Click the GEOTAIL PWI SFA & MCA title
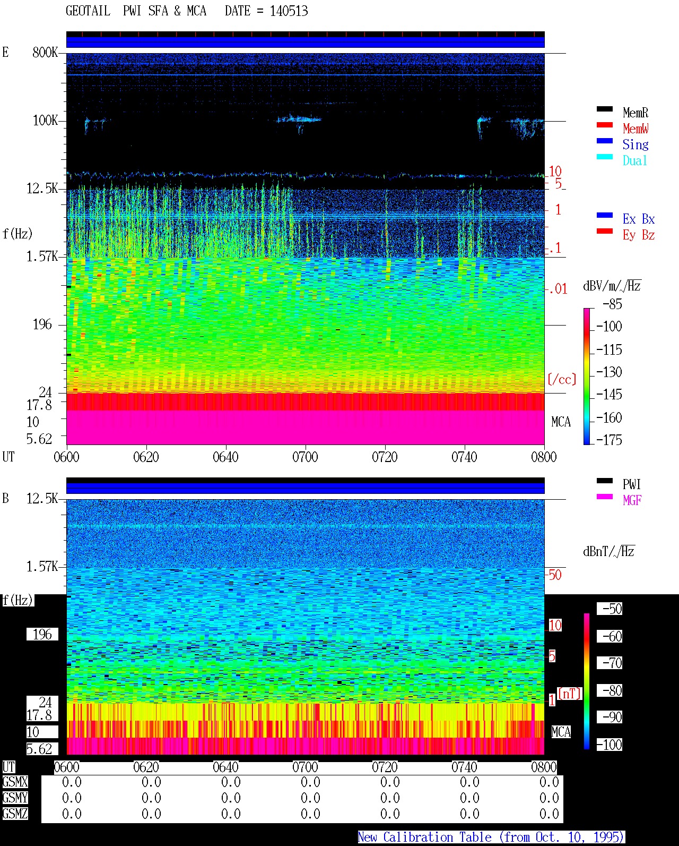Viewport: 679px width, 846px height. pyautogui.click(x=136, y=11)
